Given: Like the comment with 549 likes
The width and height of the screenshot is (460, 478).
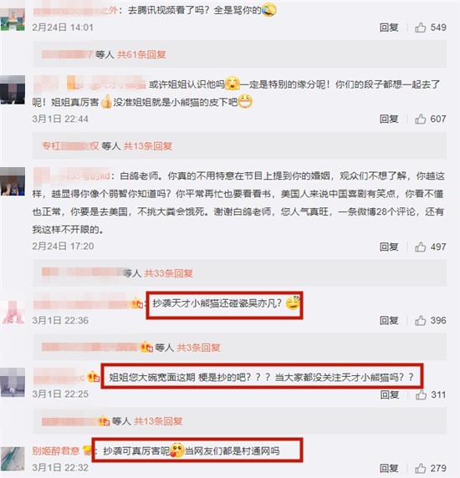Looking at the screenshot, I should (420, 28).
